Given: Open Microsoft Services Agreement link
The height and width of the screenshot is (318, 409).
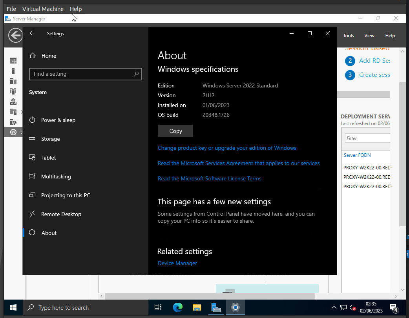Looking at the screenshot, I should (239, 163).
